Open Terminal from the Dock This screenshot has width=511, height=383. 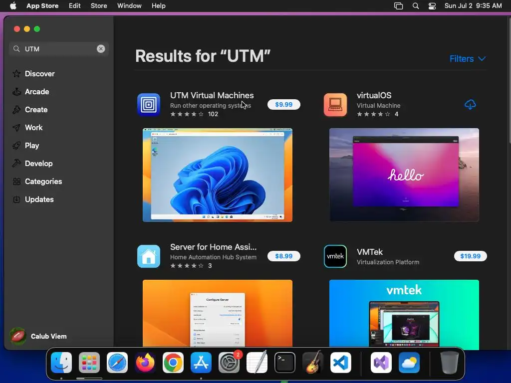[x=285, y=363]
